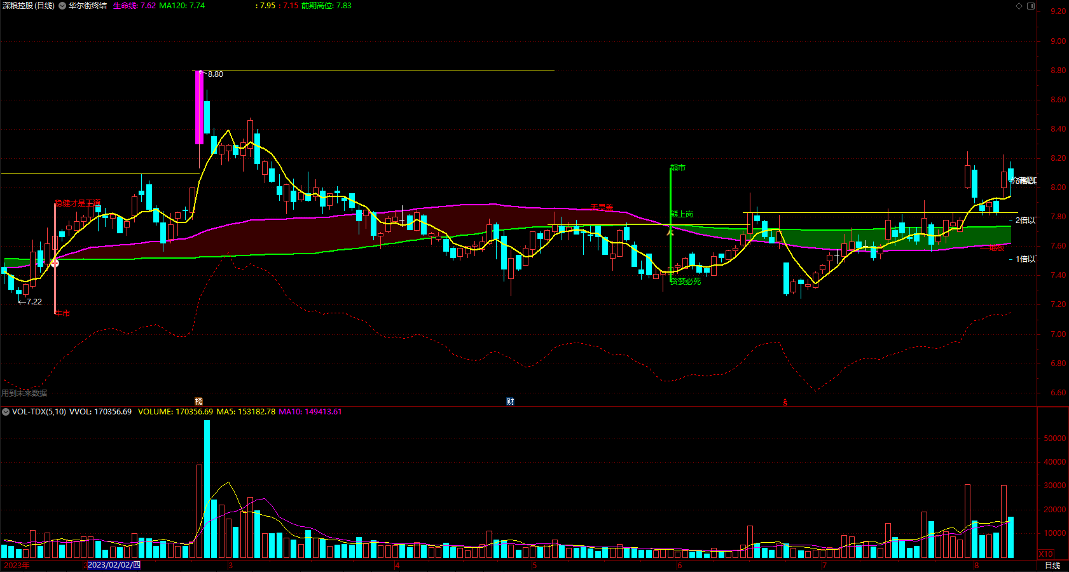Click the magenta limit-up candle at 8.80

200,107
